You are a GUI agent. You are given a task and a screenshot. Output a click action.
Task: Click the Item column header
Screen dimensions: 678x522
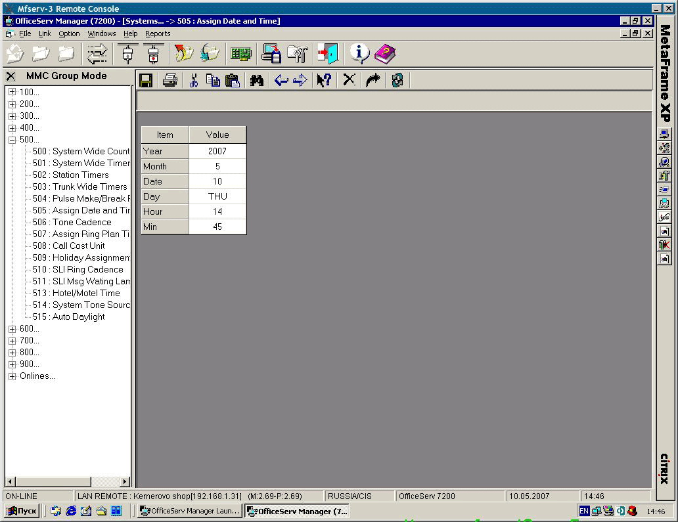coord(165,135)
